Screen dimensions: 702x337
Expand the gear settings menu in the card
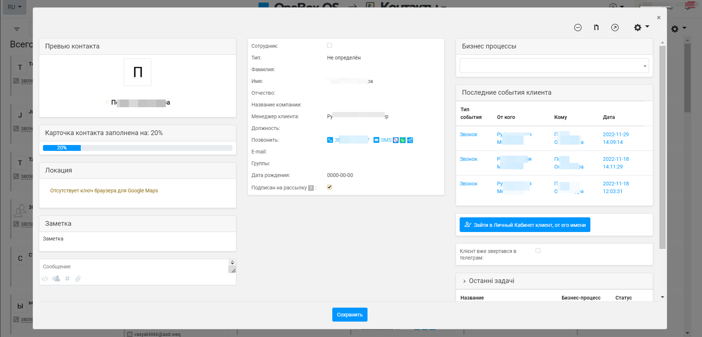point(641,28)
